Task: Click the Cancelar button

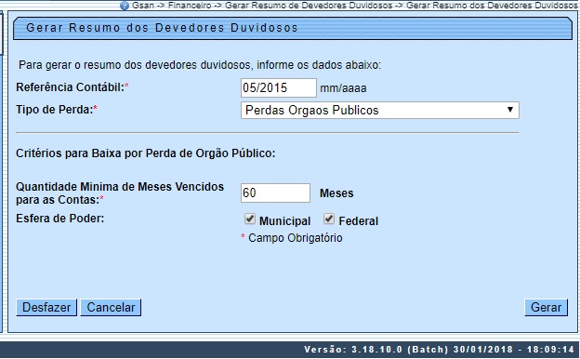Action: (111, 307)
